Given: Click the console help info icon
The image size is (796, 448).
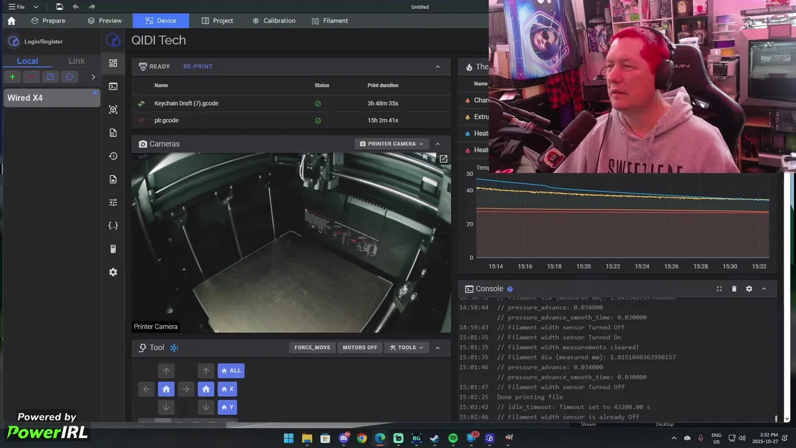Looking at the screenshot, I should pyautogui.click(x=510, y=289).
